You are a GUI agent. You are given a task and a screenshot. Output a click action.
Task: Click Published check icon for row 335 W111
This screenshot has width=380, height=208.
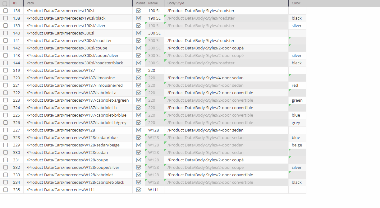point(139,190)
